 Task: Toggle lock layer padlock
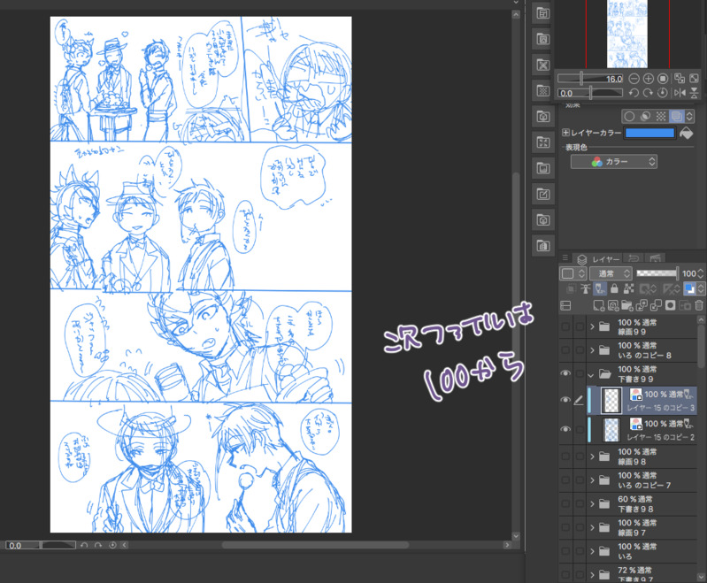[614, 288]
